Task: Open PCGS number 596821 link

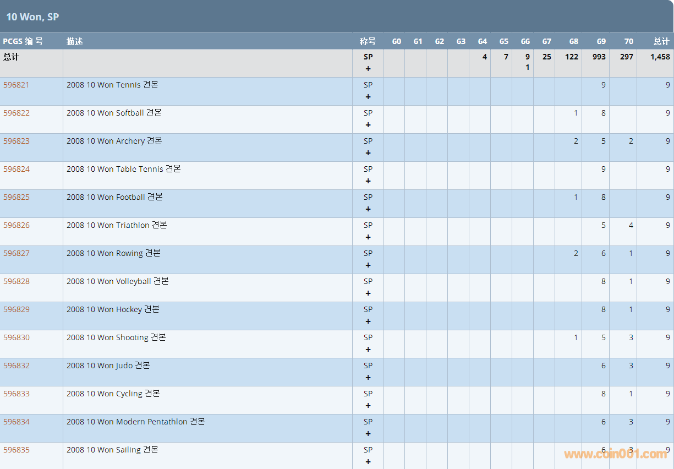Action: point(17,85)
